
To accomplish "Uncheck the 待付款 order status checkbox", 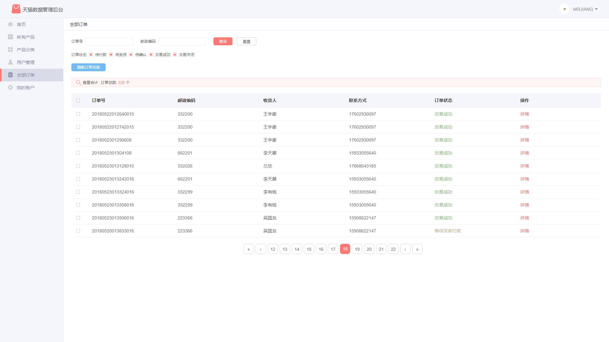I will tap(91, 54).
